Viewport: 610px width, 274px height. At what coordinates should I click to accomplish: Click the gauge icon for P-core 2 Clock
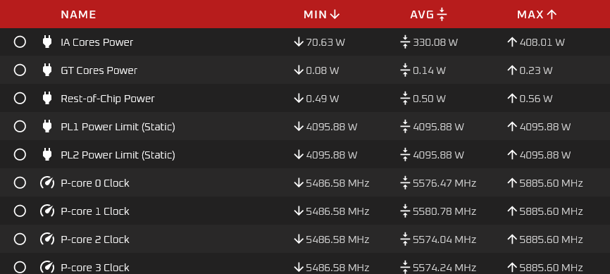point(47,239)
